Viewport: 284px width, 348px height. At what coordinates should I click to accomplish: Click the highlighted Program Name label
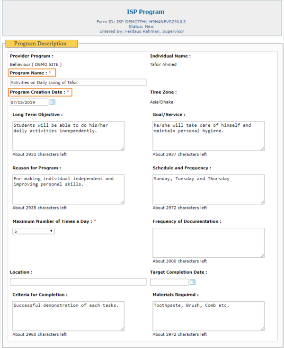(31, 73)
